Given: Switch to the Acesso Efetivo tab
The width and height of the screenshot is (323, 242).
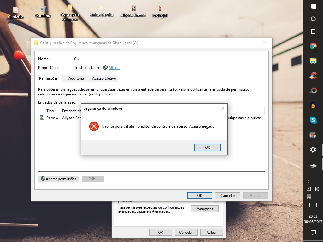Looking at the screenshot, I should click(104, 78).
